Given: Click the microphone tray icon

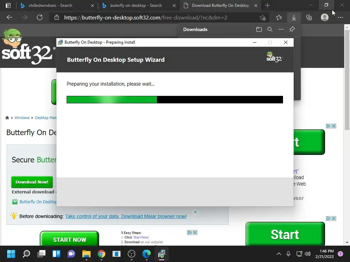Looking at the screenshot, I should [x=288, y=254].
